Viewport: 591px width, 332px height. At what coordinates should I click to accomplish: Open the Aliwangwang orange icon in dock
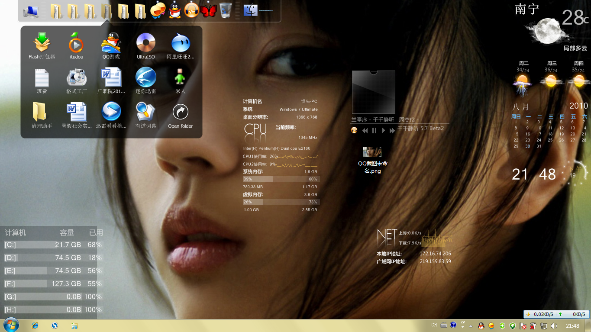point(158,10)
